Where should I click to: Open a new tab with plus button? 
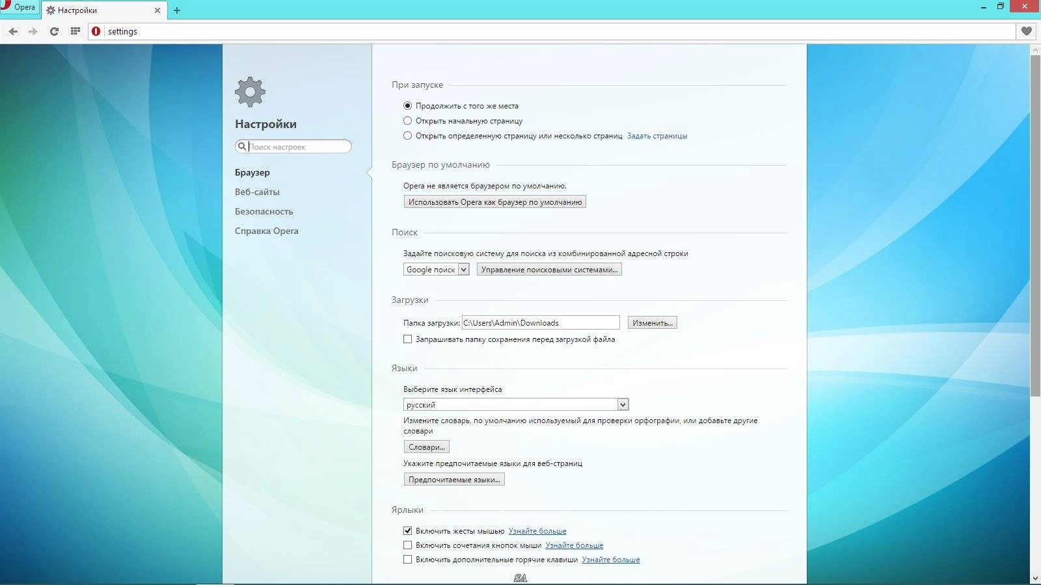176,10
